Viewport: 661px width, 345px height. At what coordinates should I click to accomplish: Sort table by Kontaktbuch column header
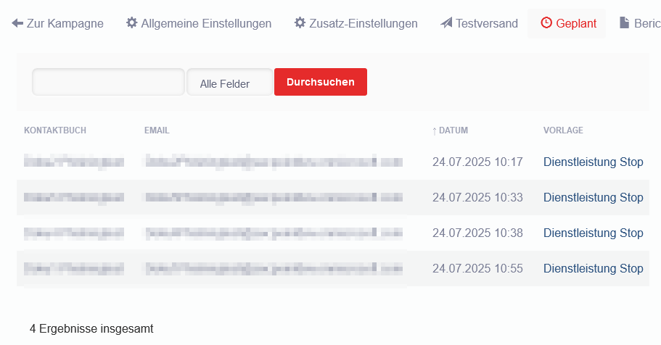pos(55,130)
